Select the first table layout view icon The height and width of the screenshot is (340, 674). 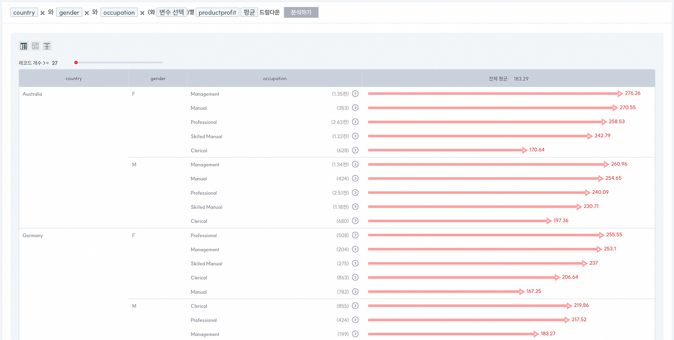tap(24, 46)
